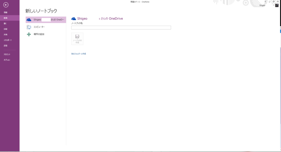
Task: Open the help question mark icon
Action: point(265,2)
